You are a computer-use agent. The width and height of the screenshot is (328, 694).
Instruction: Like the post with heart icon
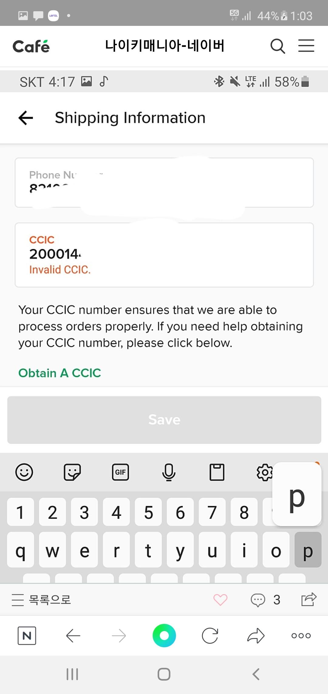(x=220, y=600)
